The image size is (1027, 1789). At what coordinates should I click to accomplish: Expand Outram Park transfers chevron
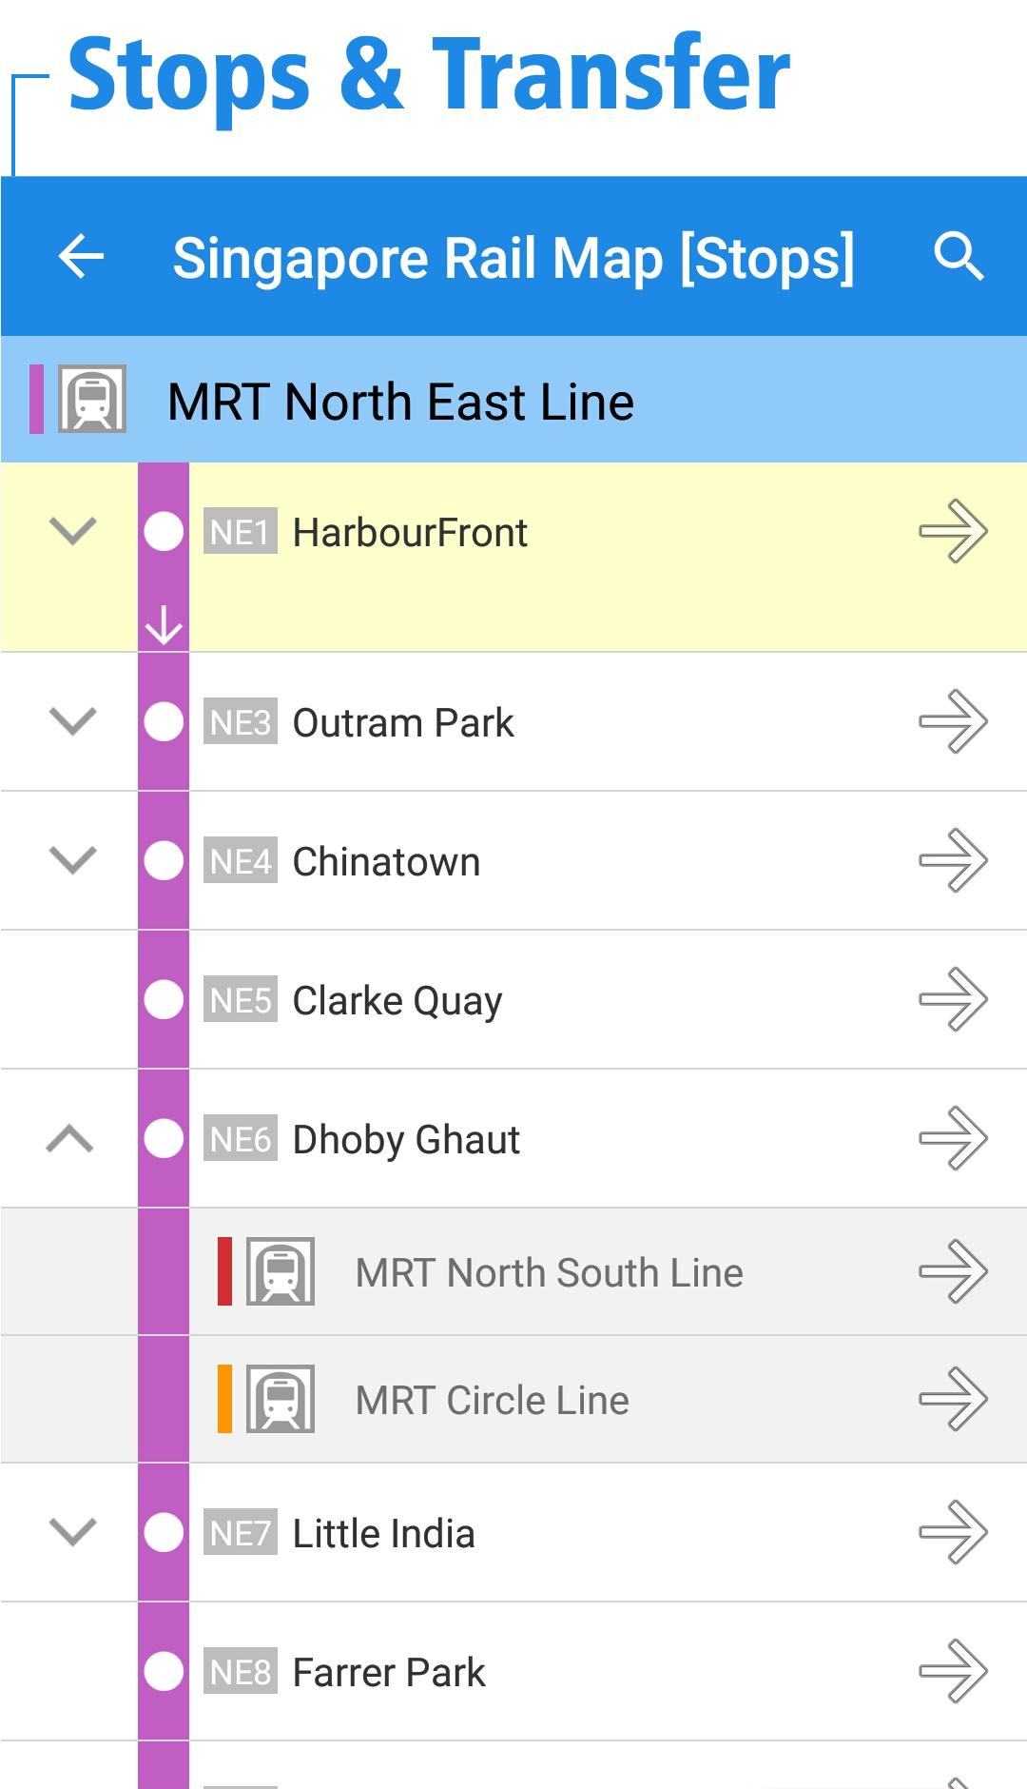tap(72, 721)
